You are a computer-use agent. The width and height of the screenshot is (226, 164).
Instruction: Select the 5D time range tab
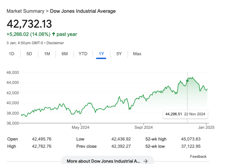pyautogui.click(x=29, y=54)
